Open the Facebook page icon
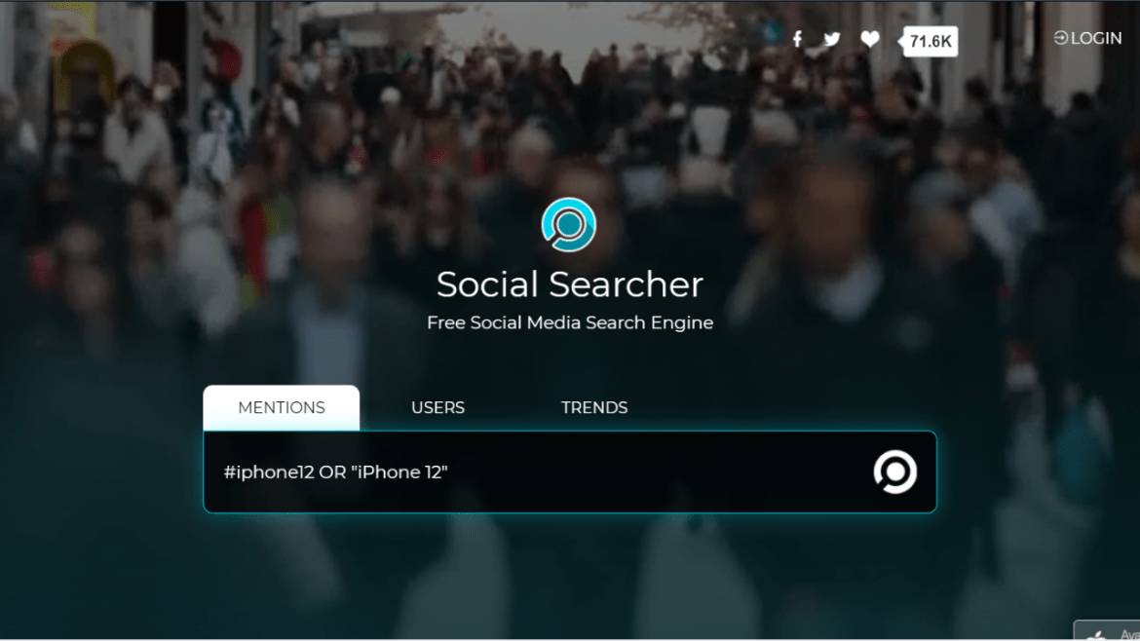This screenshot has width=1140, height=641. pyautogui.click(x=798, y=39)
